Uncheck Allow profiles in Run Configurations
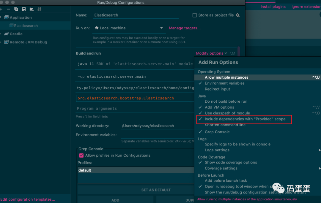 [81, 156]
